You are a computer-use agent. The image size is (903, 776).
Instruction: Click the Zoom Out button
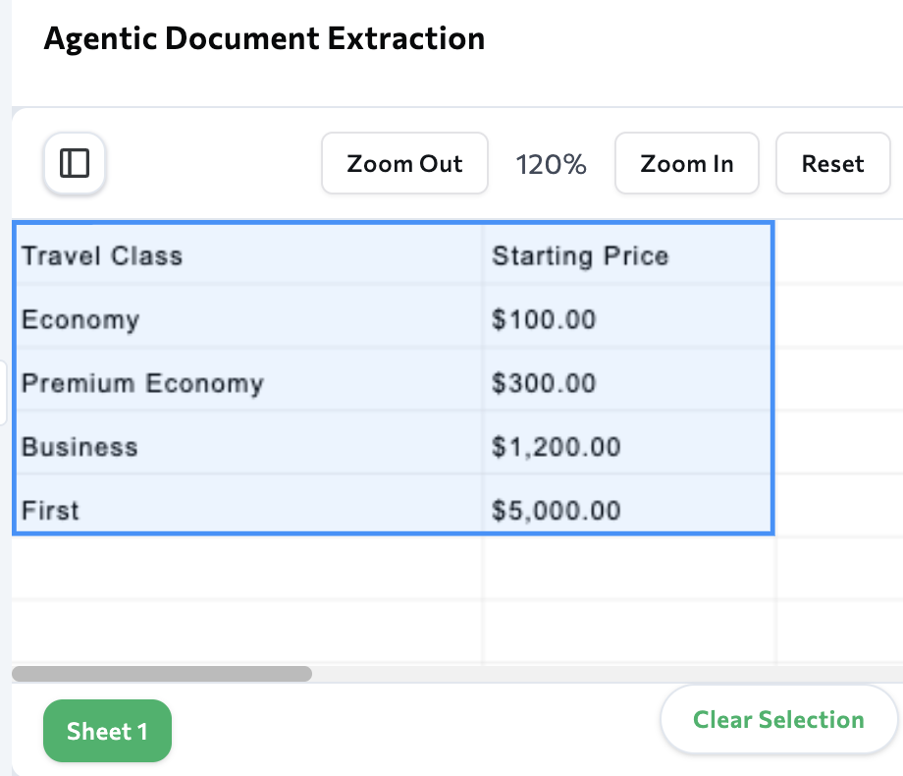[x=404, y=163]
